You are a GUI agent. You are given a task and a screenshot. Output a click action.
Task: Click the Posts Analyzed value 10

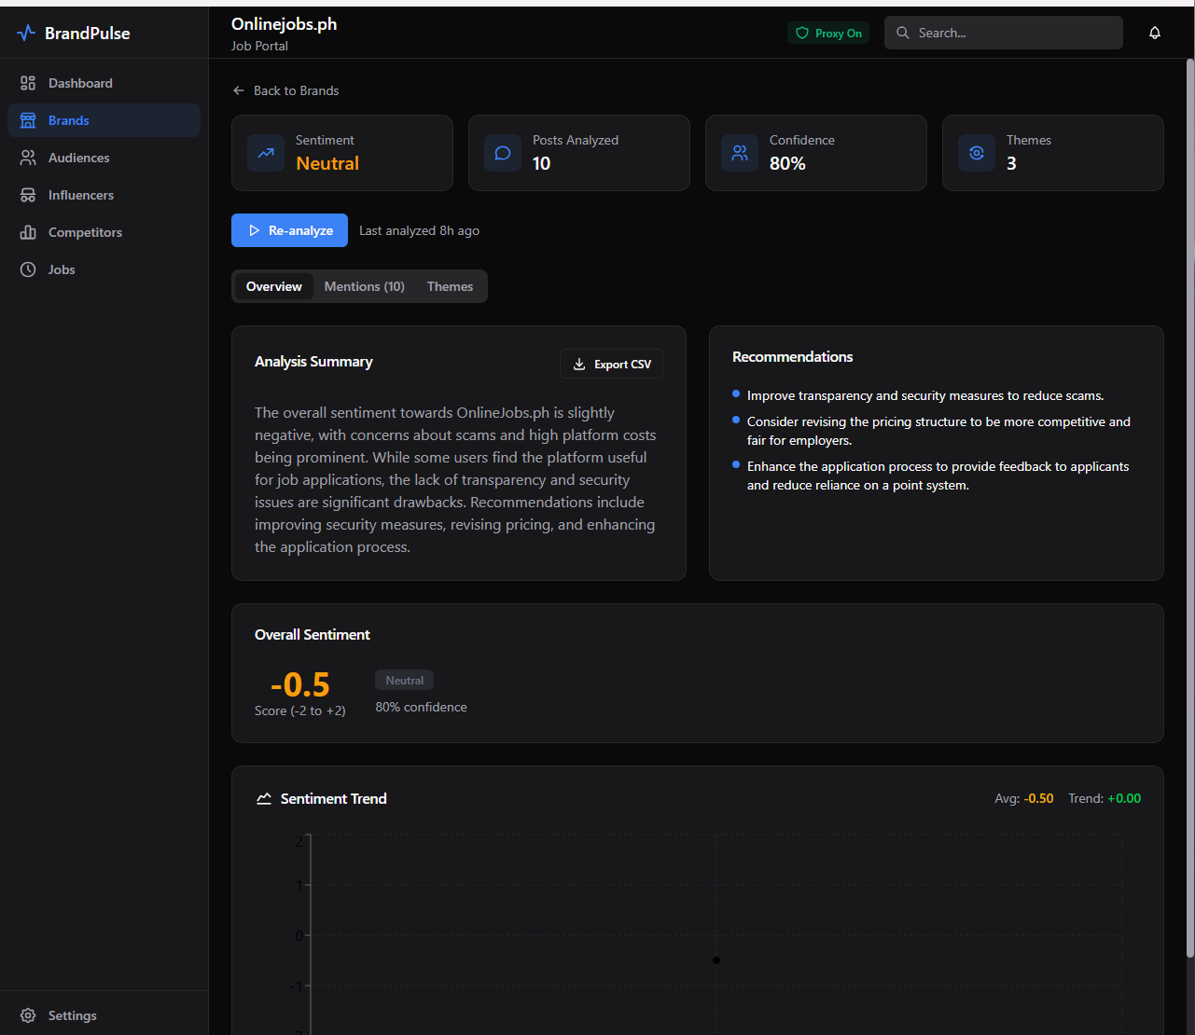pyautogui.click(x=542, y=163)
